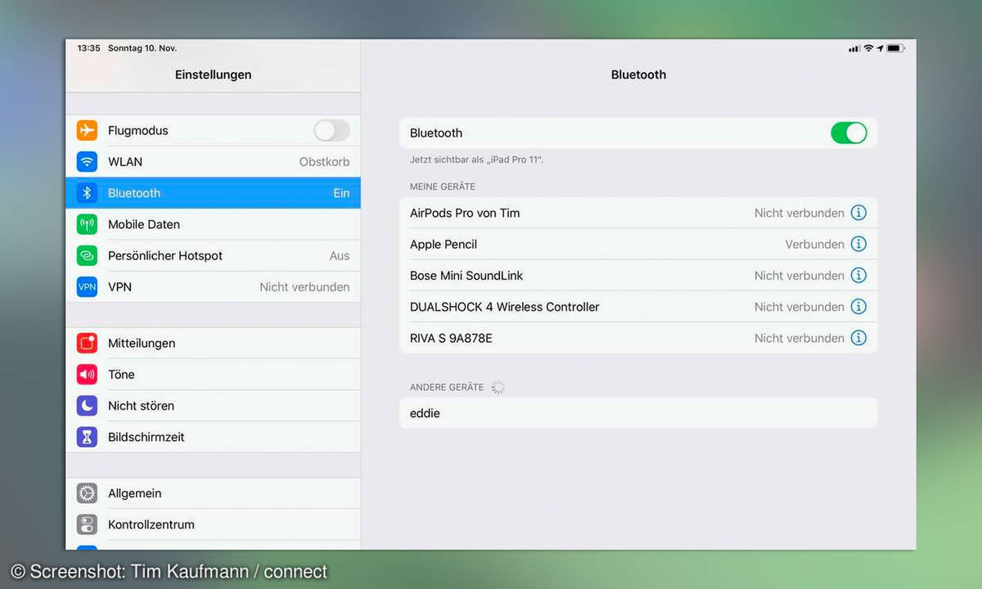This screenshot has width=982, height=589.
Task: Tap the Bildschirmzeit hourglass icon
Action: coord(87,437)
